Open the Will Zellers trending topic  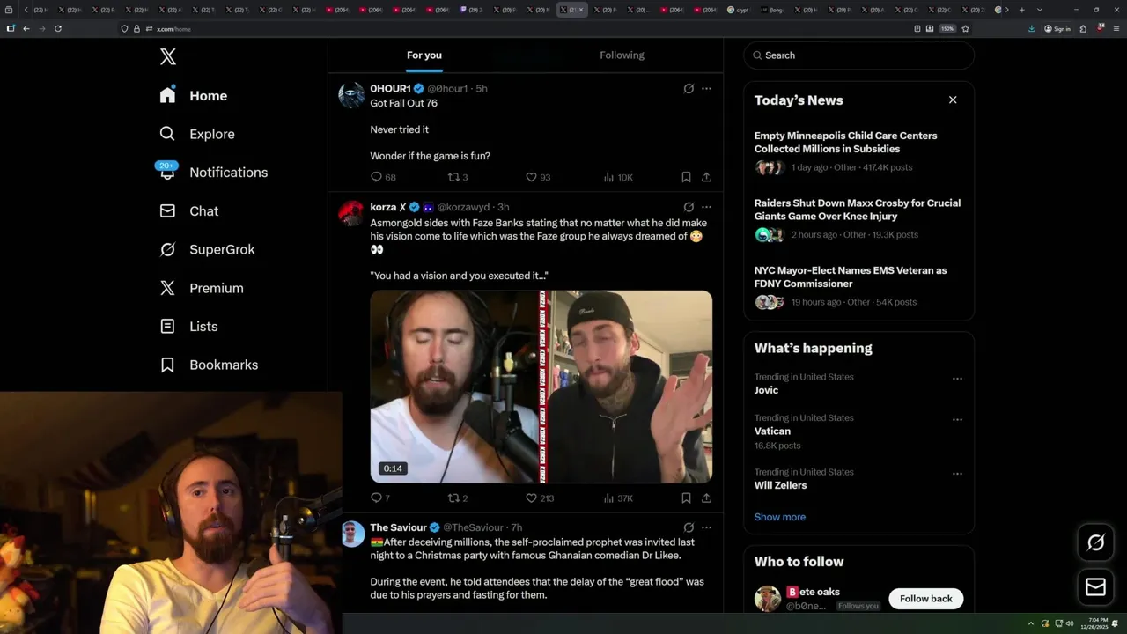coord(780,485)
